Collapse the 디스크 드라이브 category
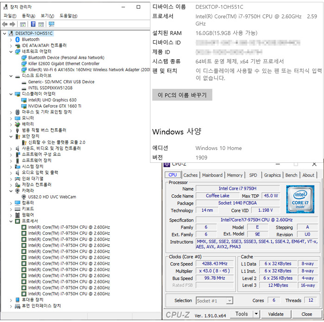324x322 pixels. coord(11,76)
